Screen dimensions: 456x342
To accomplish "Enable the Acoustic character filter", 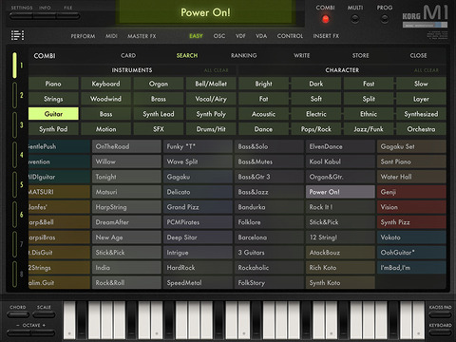I will (x=263, y=114).
